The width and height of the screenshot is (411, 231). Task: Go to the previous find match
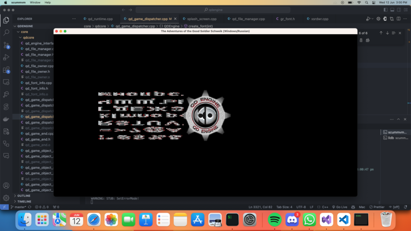click(381, 33)
